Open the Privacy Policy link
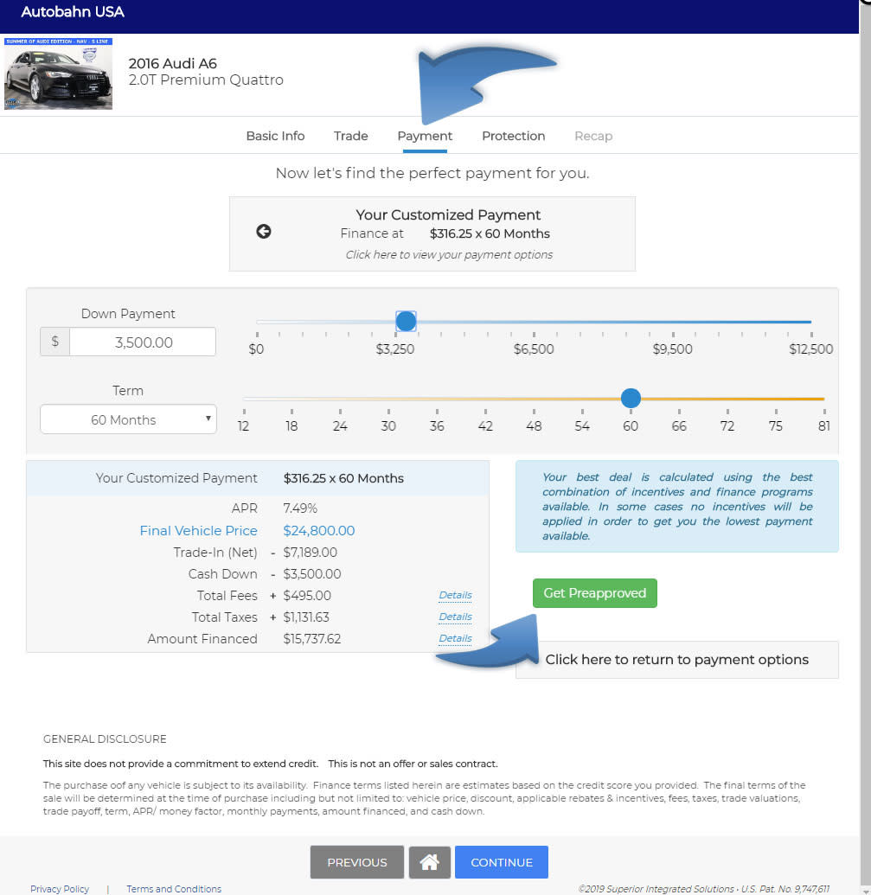This screenshot has height=895, width=871. tap(60, 889)
